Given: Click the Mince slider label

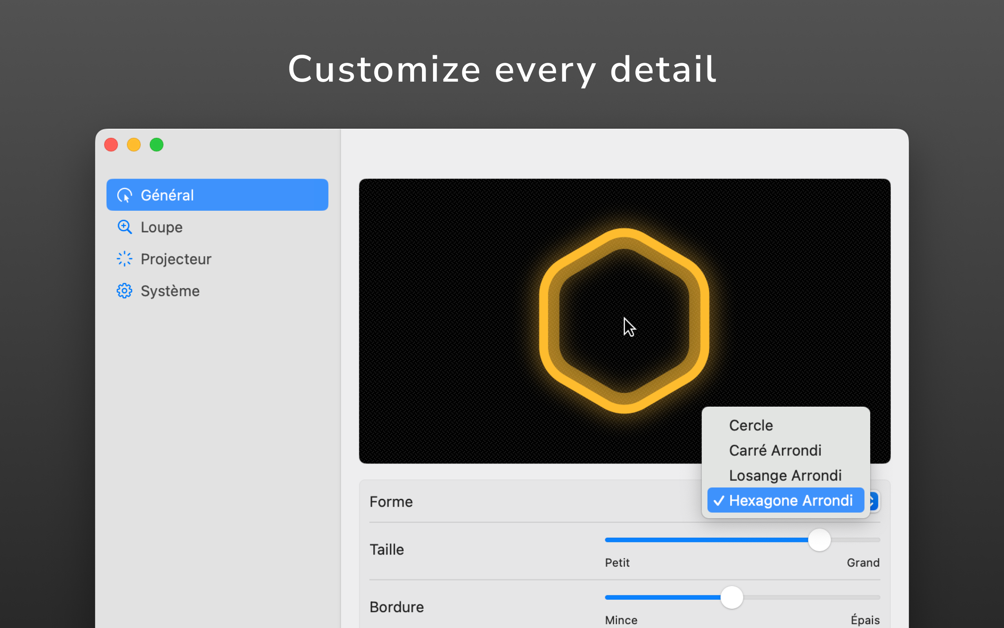Looking at the screenshot, I should point(621,620).
